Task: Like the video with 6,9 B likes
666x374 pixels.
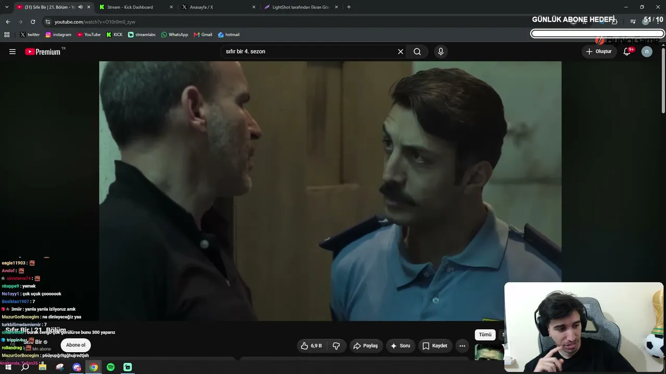Action: (x=311, y=345)
